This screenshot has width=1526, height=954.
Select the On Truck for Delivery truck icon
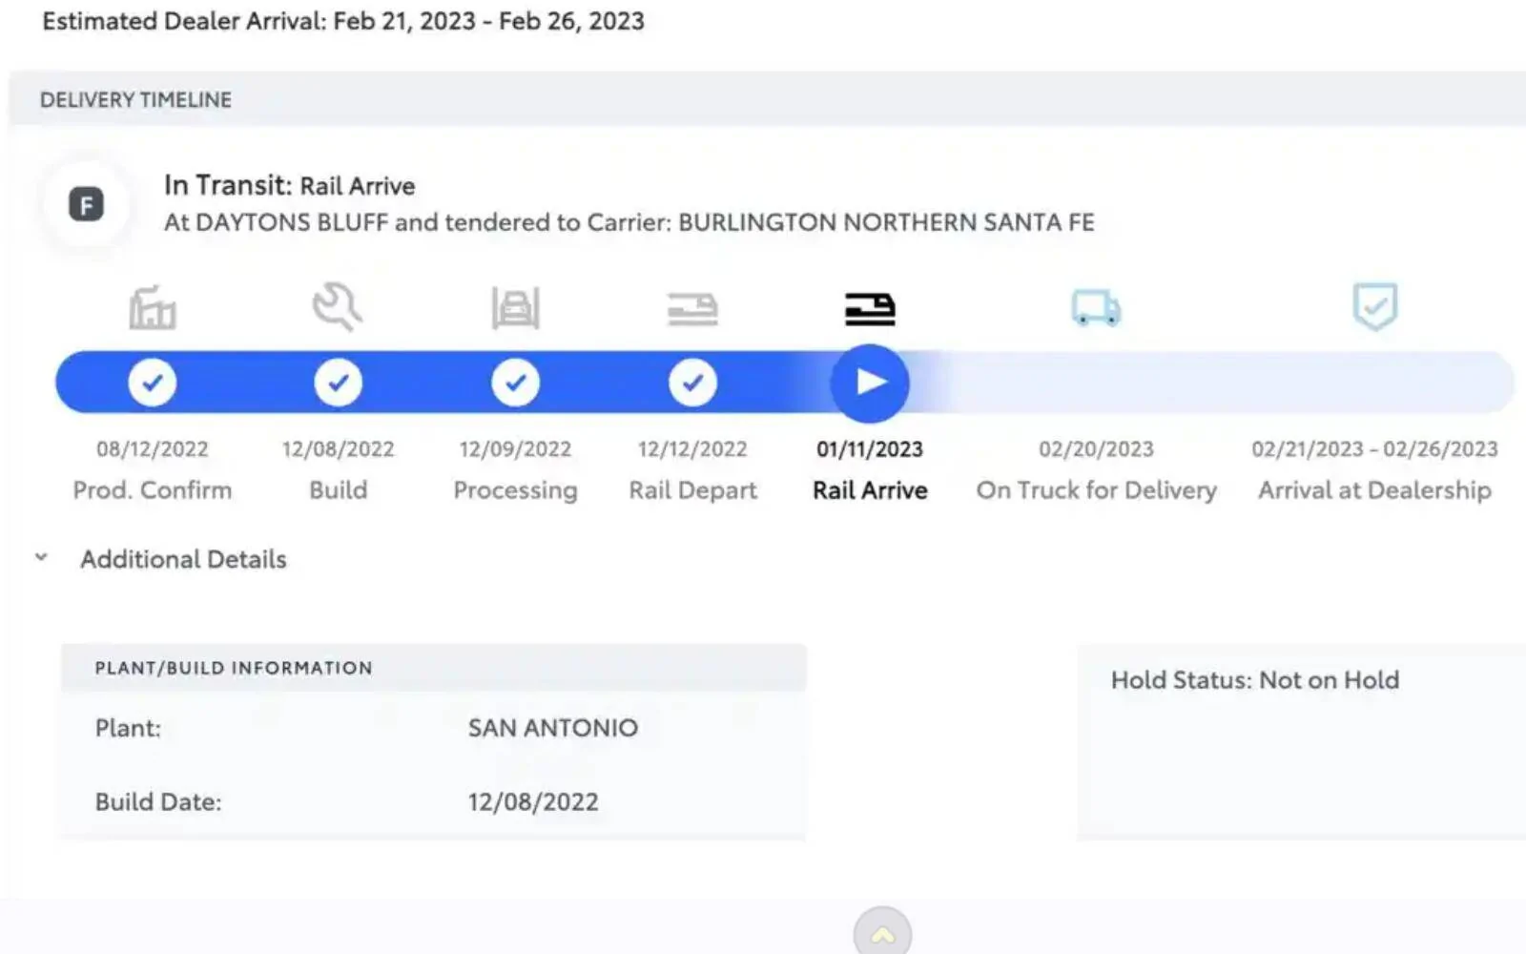click(x=1095, y=308)
